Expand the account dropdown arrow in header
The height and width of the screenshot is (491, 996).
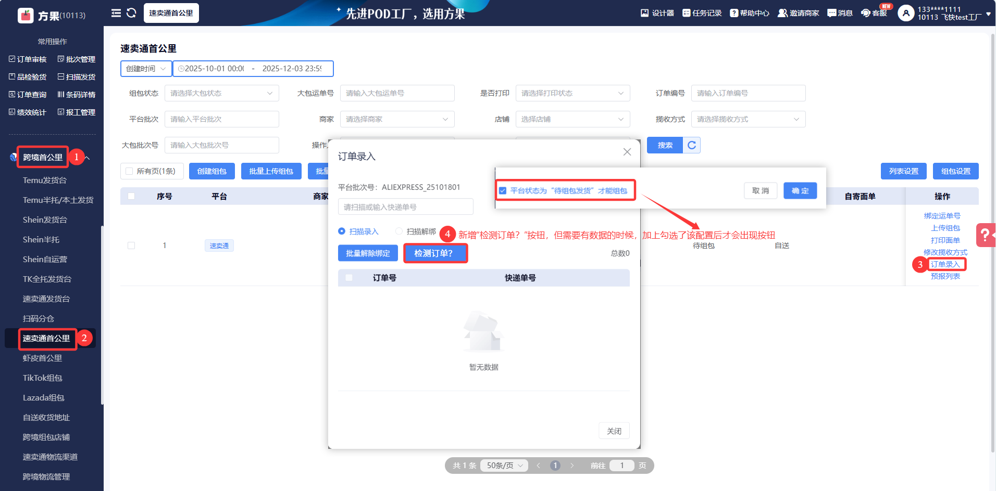pyautogui.click(x=988, y=14)
